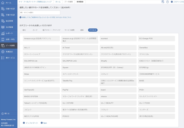
Task: Choose Amazon.co.jp (出品者アカウント) service
Action: tap(41, 38)
